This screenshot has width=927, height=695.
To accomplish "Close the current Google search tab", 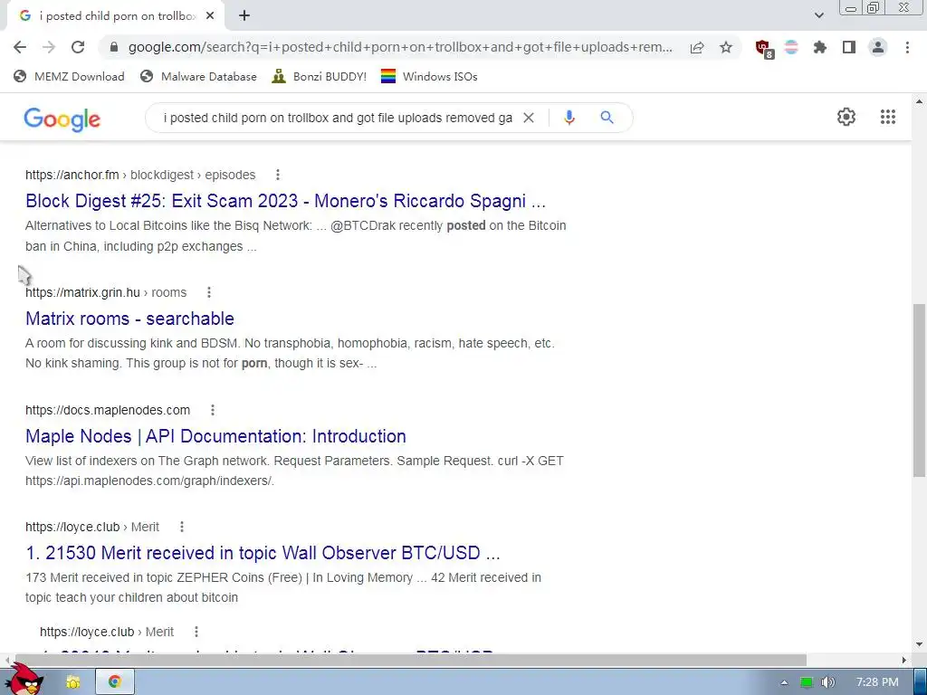I will (210, 16).
